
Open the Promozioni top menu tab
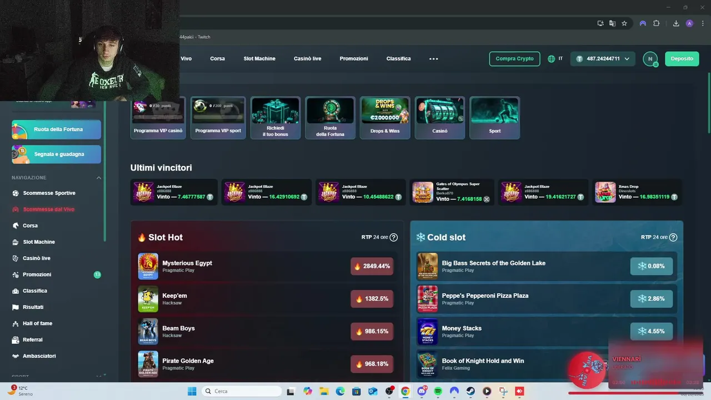[x=354, y=59]
